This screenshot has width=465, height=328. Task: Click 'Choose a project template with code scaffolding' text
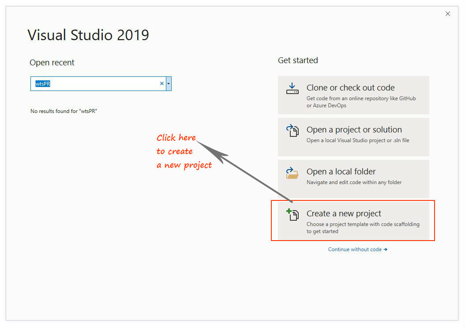coord(363,228)
